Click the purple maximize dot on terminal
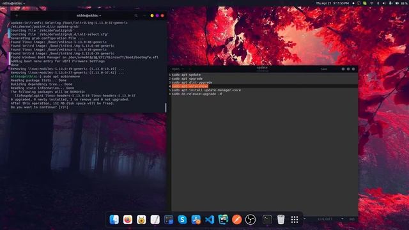This screenshot has height=230, width=409. [157, 15]
